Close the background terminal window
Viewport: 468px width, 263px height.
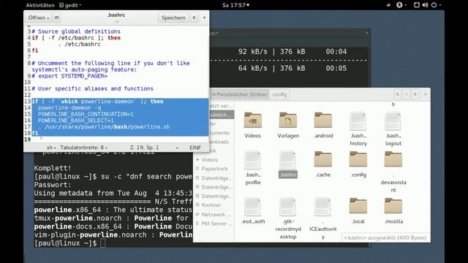[x=367, y=33]
